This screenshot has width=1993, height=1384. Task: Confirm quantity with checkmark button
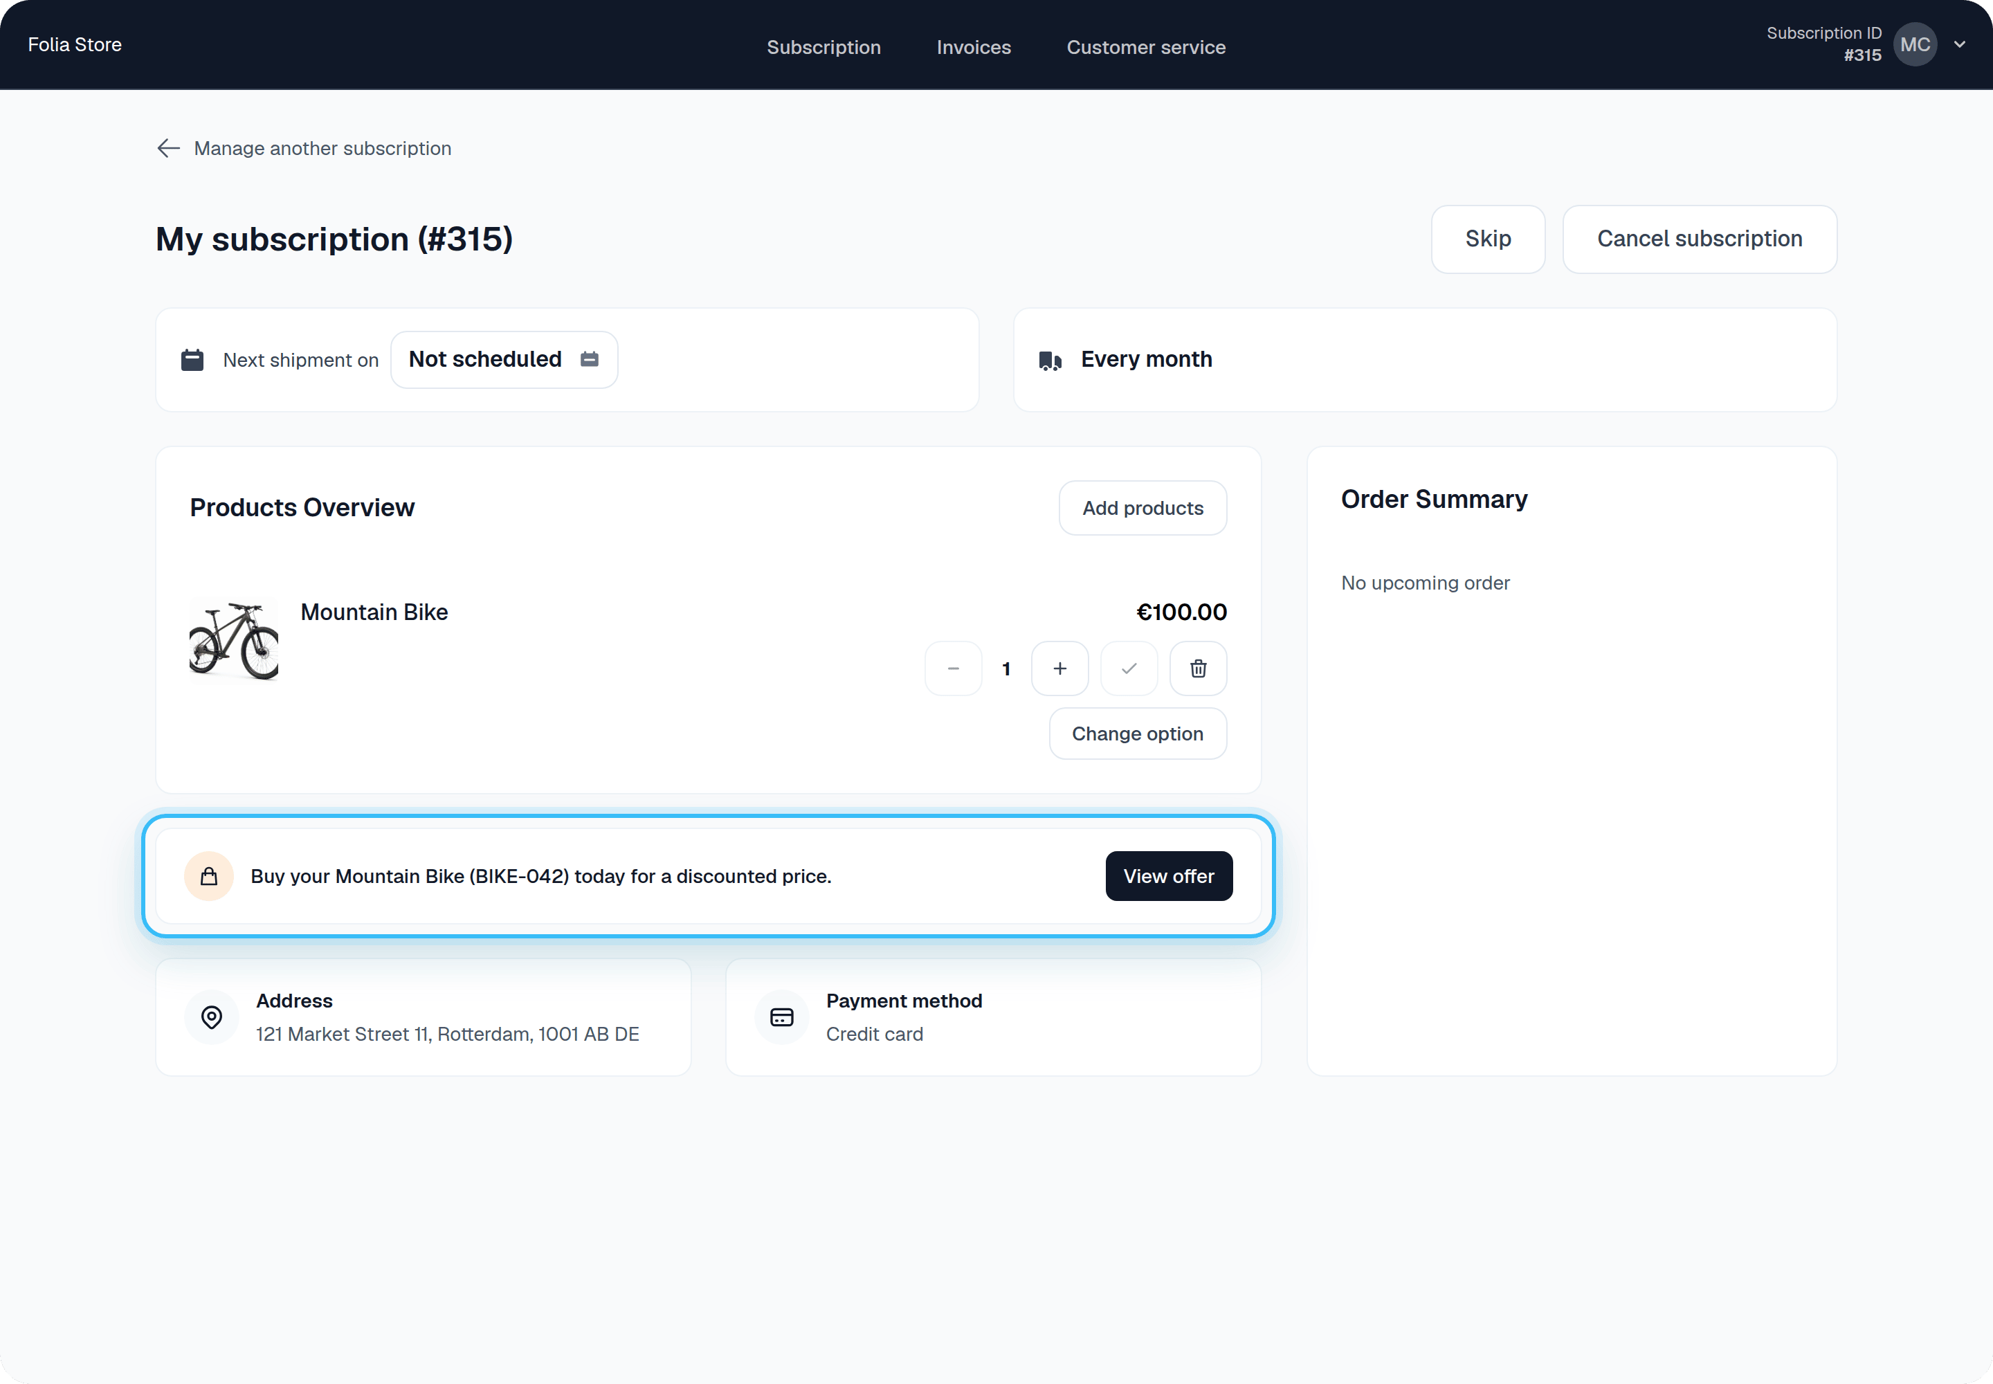pos(1128,668)
